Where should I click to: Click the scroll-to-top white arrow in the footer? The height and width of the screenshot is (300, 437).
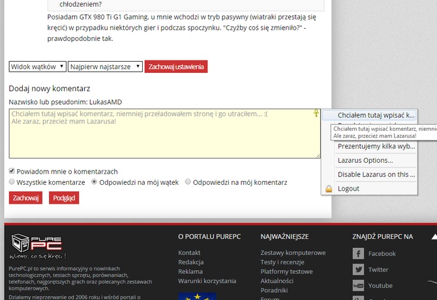click(434, 237)
